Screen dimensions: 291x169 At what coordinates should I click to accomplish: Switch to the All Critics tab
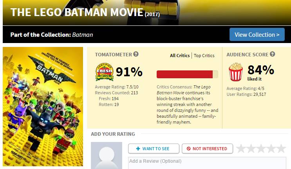point(180,56)
